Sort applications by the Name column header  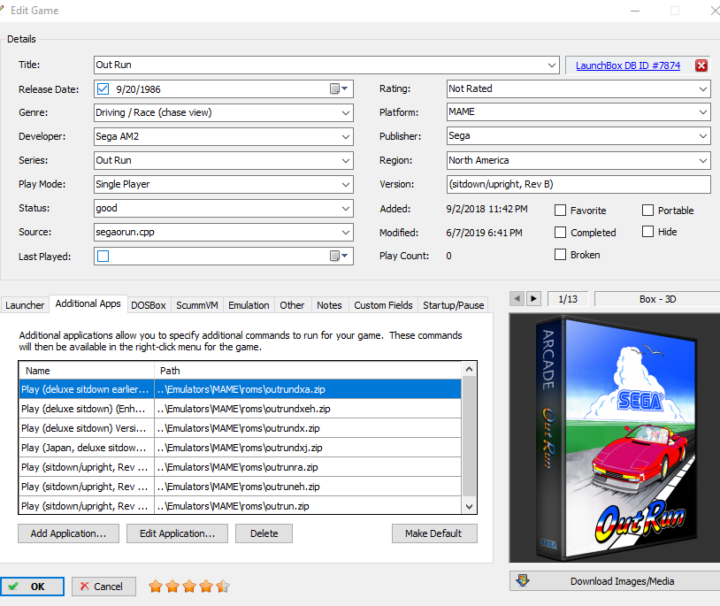pyautogui.click(x=87, y=371)
